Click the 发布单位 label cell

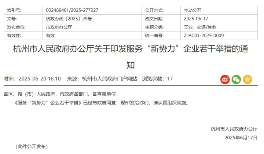coord(23,27)
